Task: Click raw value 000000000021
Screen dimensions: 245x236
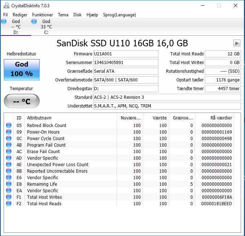Action: (217, 164)
